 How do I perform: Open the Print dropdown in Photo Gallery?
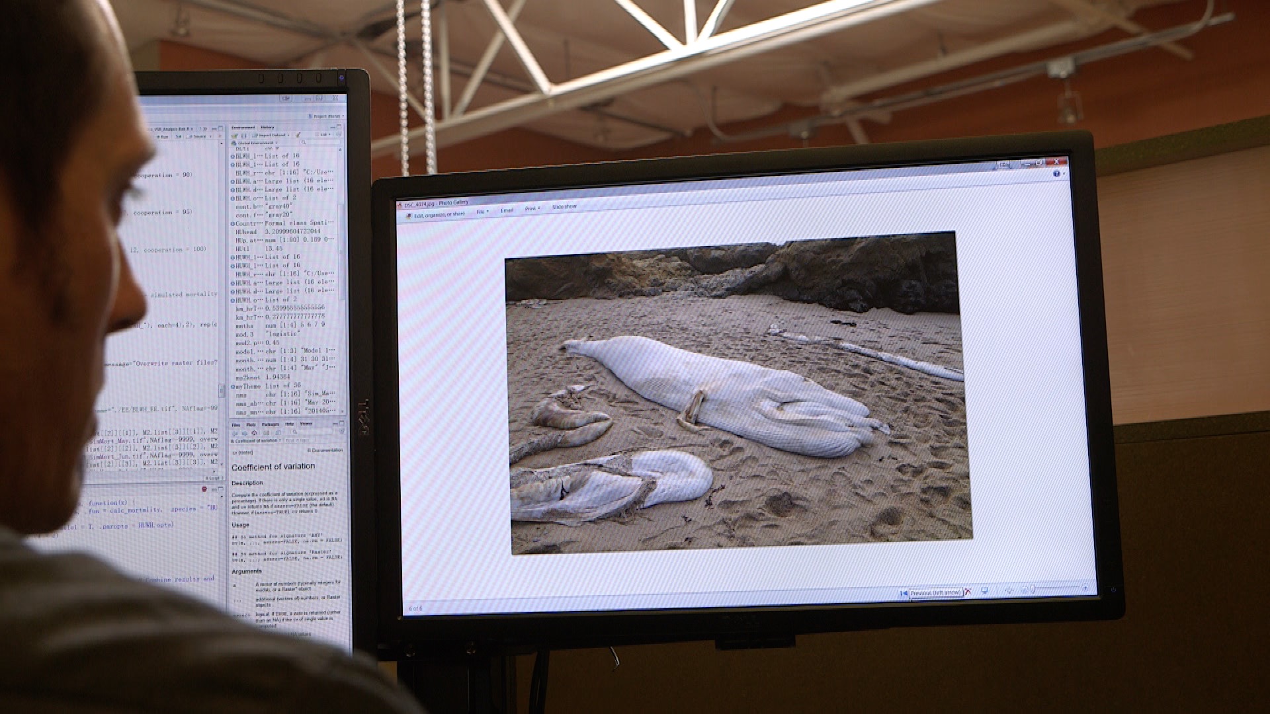tap(532, 209)
